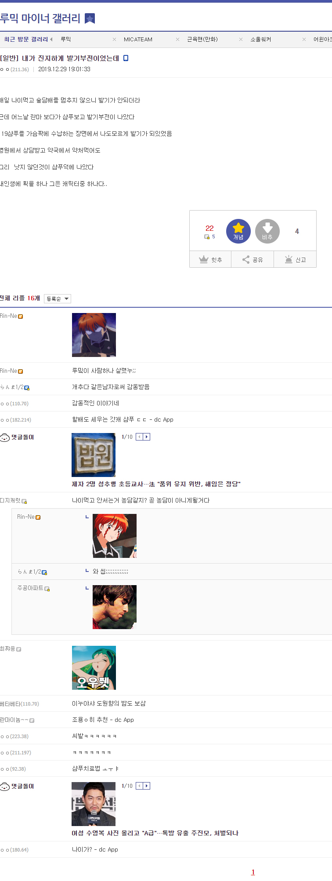Click the 법원 news thumbnail image

point(94,455)
